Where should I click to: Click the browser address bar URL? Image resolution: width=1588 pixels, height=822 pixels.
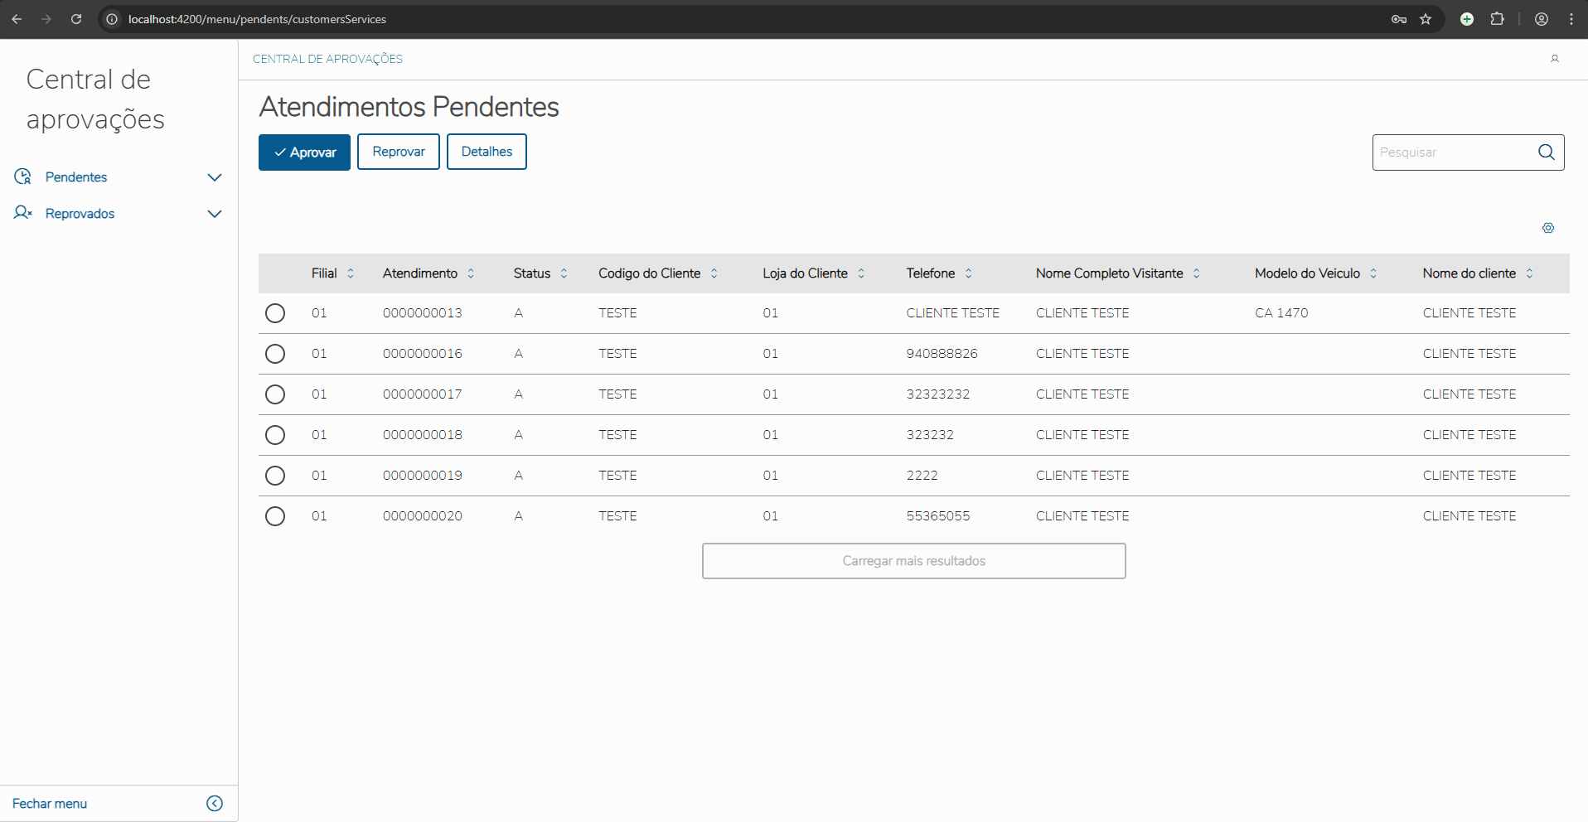click(x=257, y=19)
